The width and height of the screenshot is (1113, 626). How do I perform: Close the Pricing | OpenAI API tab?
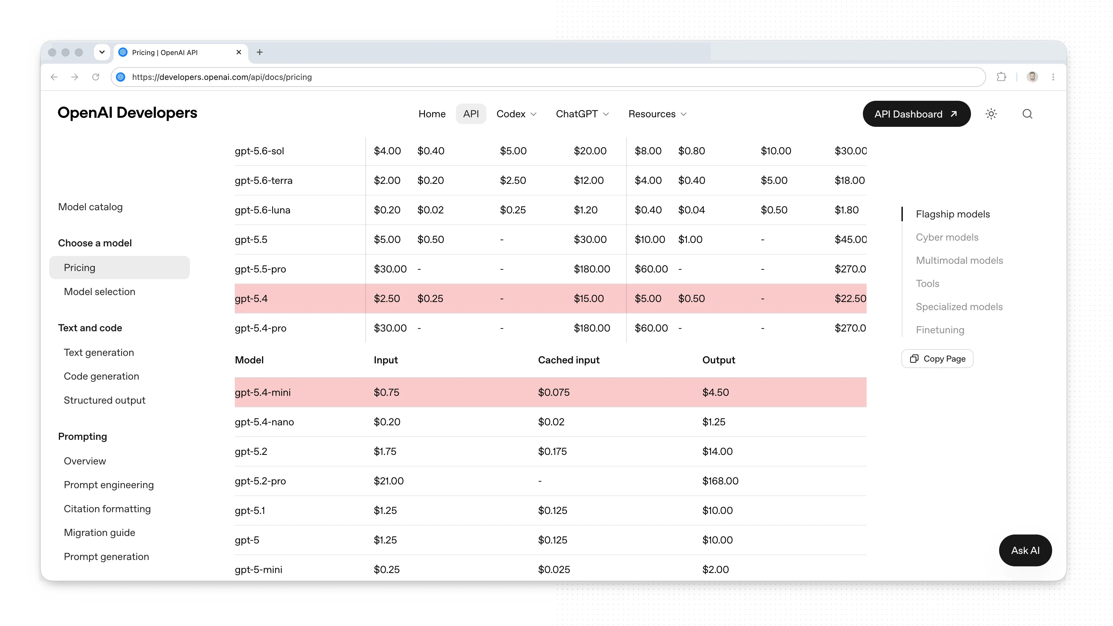tap(239, 52)
